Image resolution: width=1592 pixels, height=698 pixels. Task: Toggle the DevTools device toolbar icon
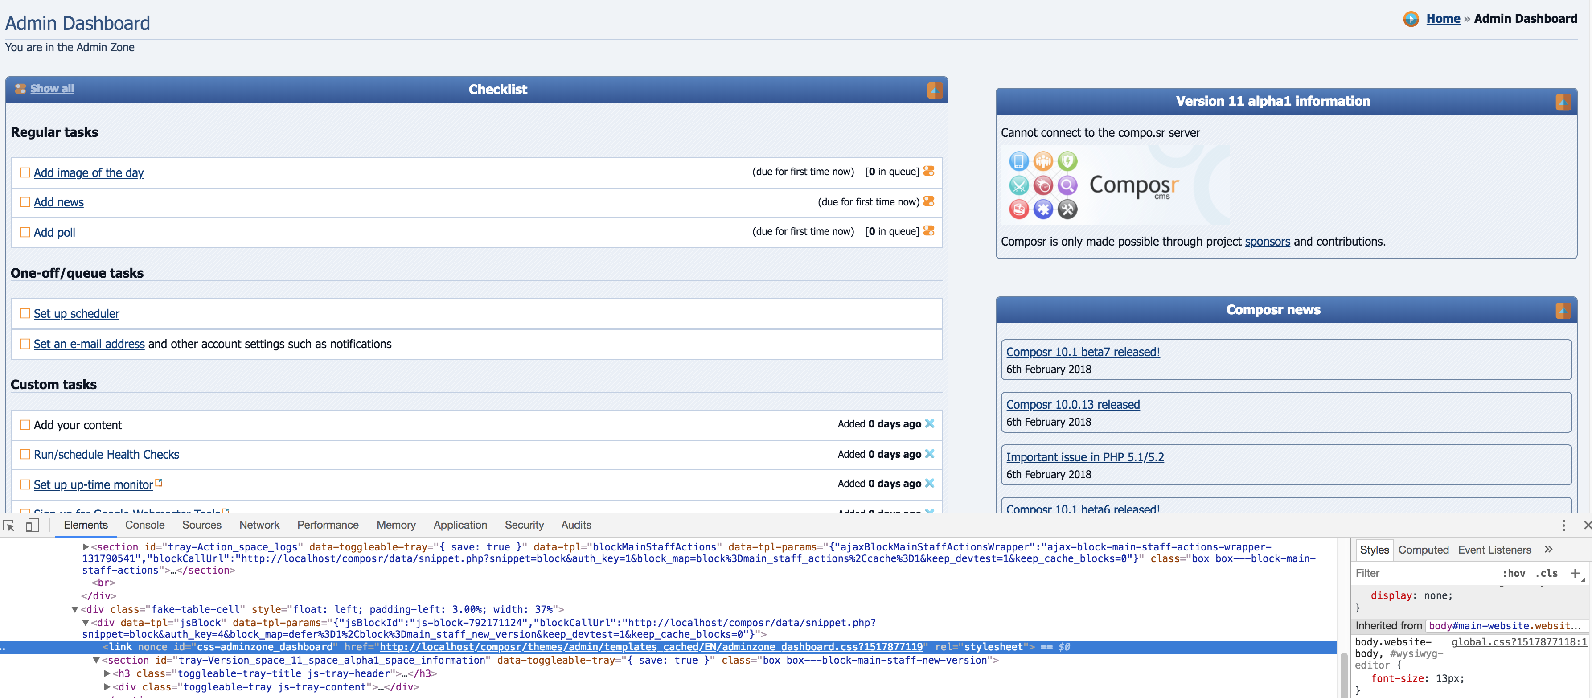point(32,525)
